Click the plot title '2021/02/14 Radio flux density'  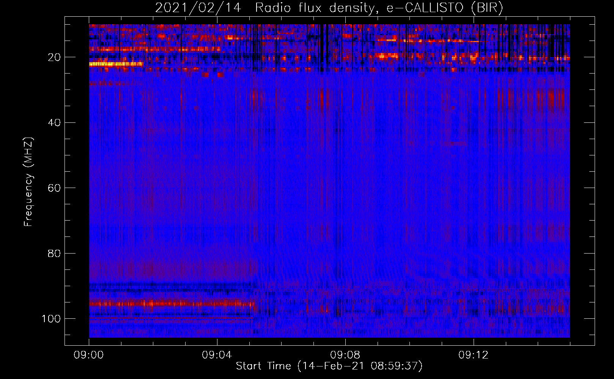point(329,8)
